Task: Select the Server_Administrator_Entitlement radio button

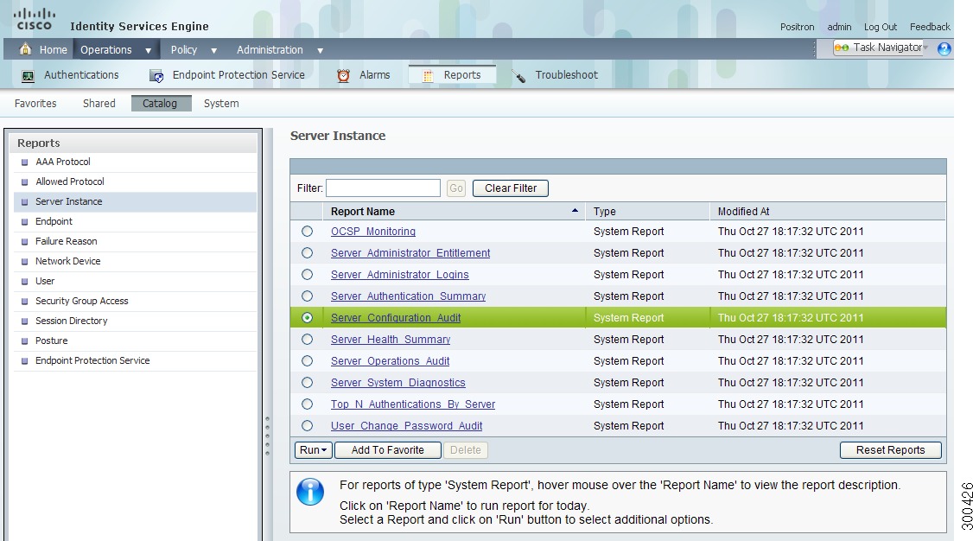Action: [x=307, y=253]
